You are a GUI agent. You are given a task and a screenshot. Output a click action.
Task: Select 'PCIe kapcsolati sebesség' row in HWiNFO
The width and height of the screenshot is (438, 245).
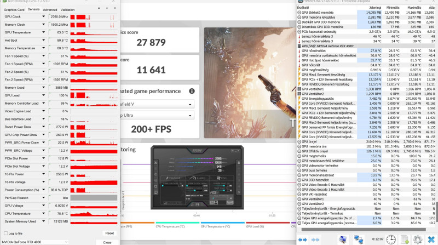click(x=366, y=32)
